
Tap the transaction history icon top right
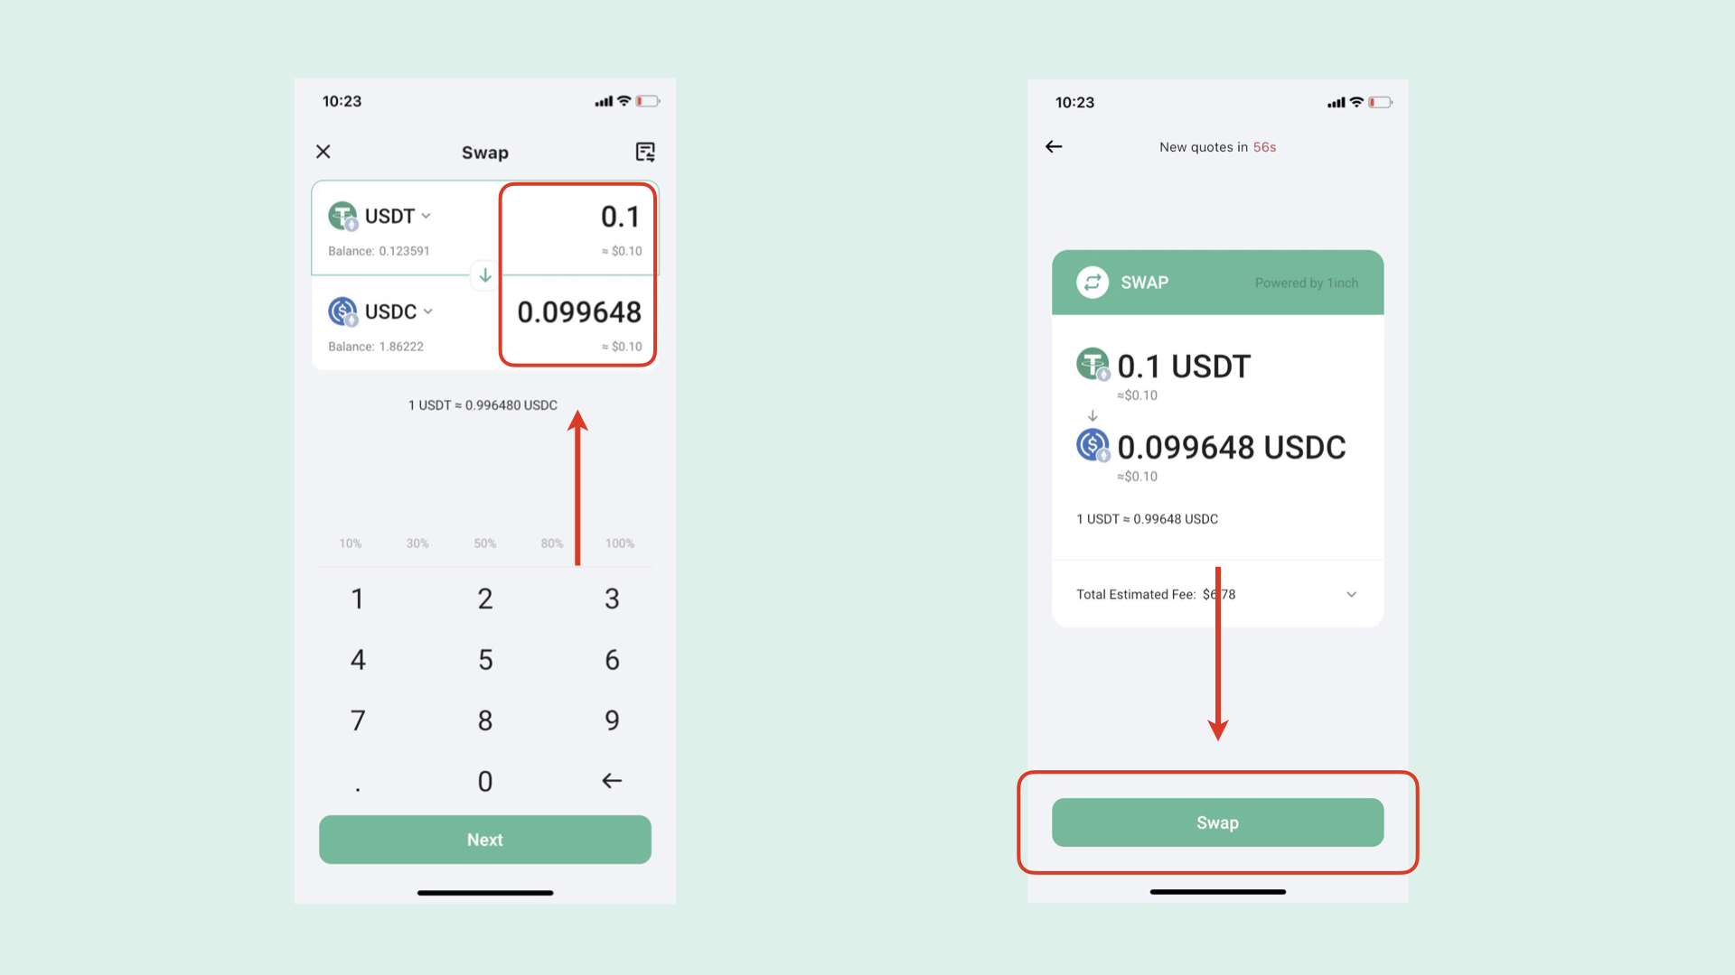pyautogui.click(x=644, y=151)
